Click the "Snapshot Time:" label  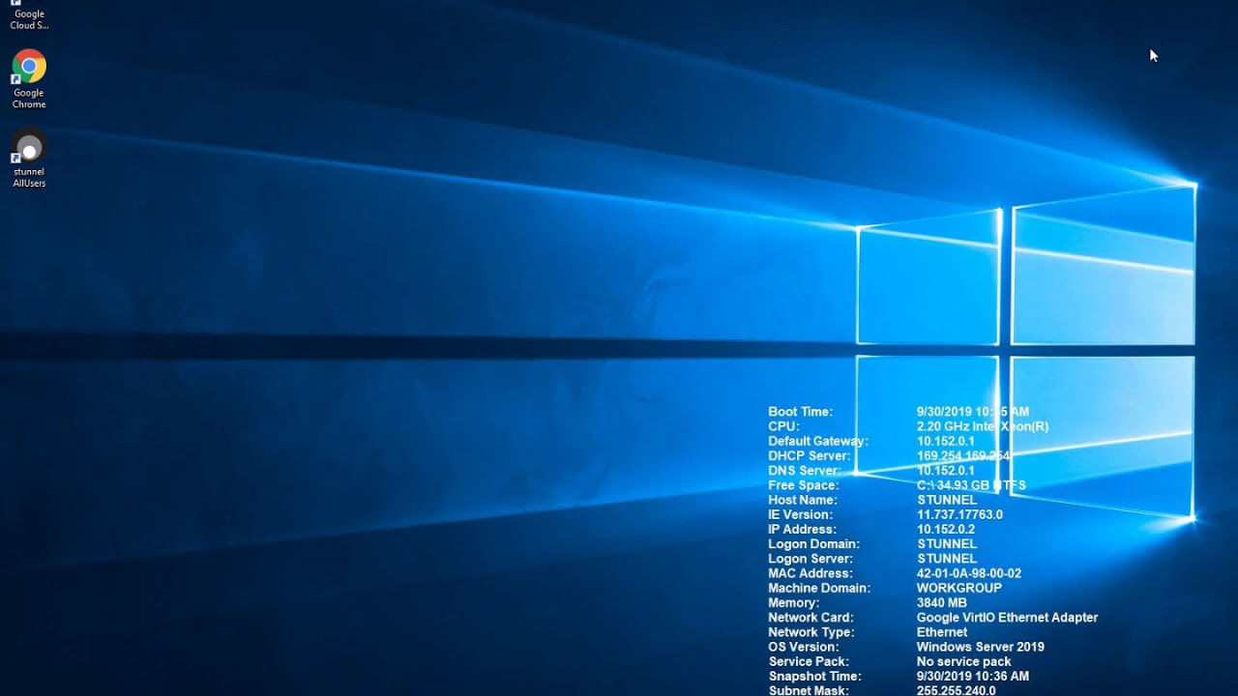tap(814, 676)
